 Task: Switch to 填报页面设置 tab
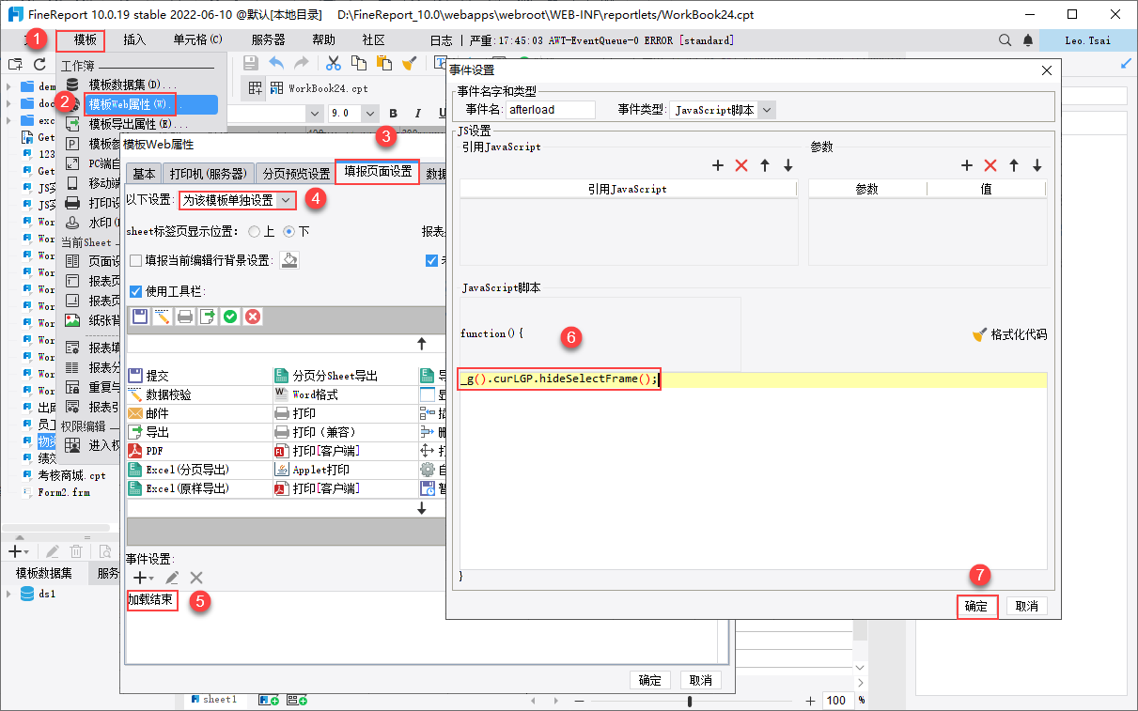(378, 172)
